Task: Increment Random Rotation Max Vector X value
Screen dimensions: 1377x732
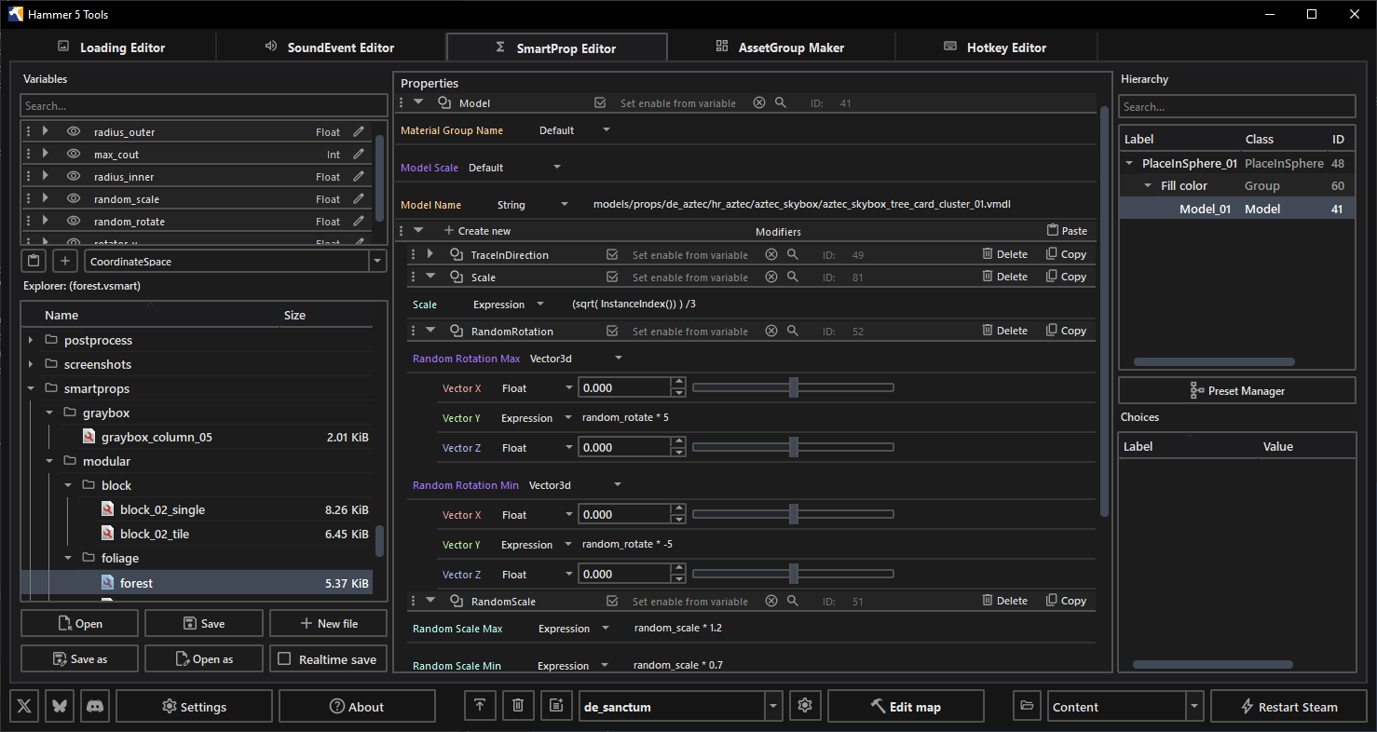Action: click(x=678, y=382)
